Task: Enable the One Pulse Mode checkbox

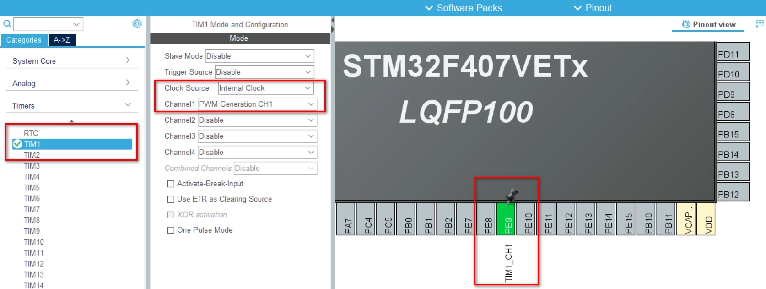Action: coord(171,230)
